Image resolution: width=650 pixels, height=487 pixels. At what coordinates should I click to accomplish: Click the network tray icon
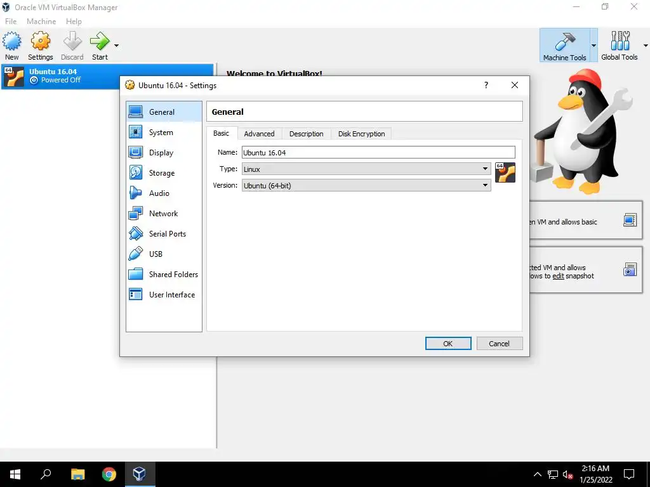553,474
